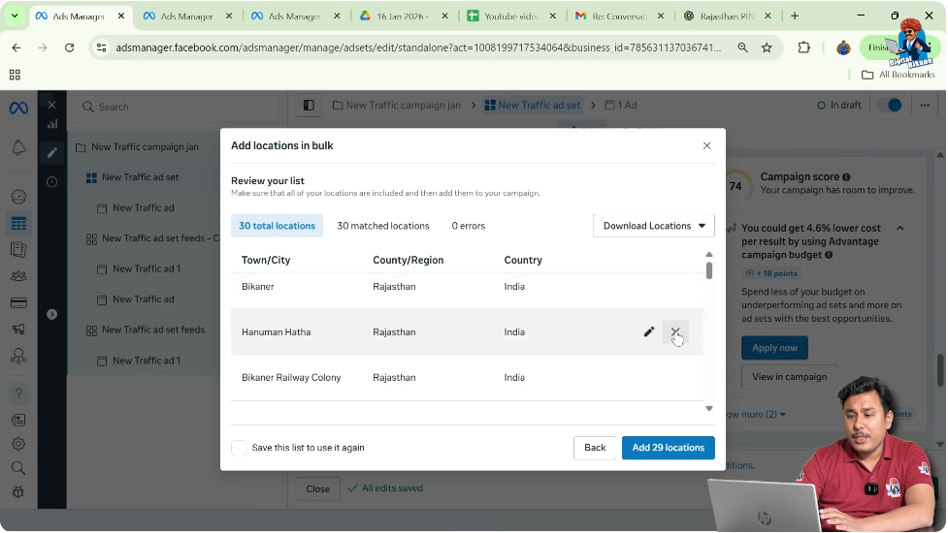This screenshot has height=533, width=948.
Task: Open a new browser tab
Action: click(x=795, y=16)
